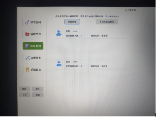
Task: Click 锁定时间：未锁定 in qwe row
Action: click(99, 66)
